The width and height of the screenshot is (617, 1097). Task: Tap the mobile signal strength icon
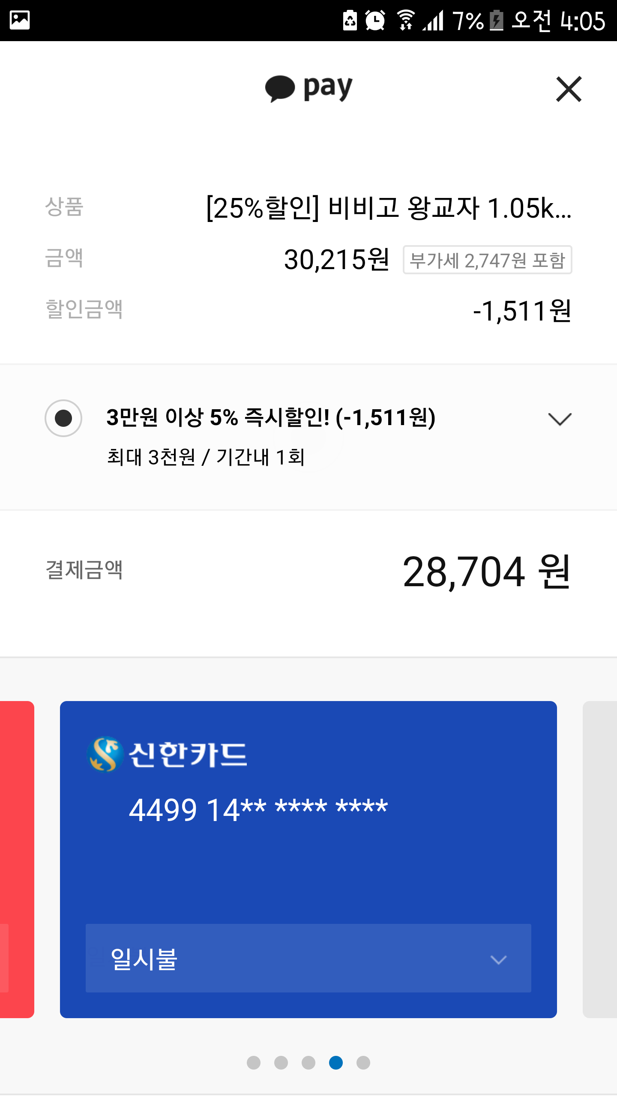pyautogui.click(x=433, y=21)
